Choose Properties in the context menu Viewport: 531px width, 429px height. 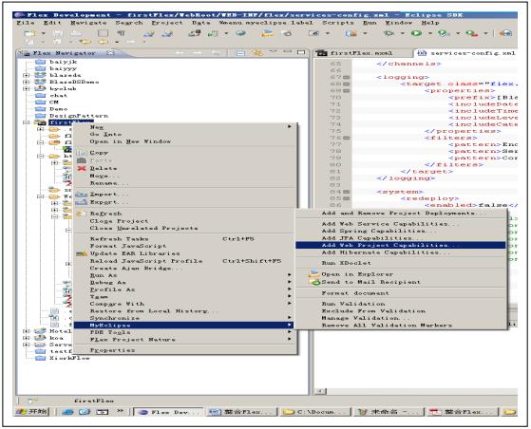(112, 350)
